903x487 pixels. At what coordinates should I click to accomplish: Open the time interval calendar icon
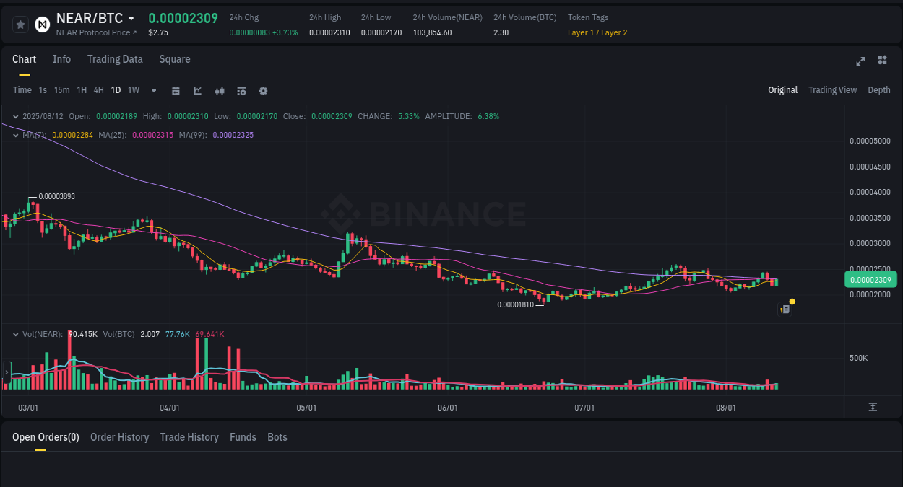tap(176, 90)
